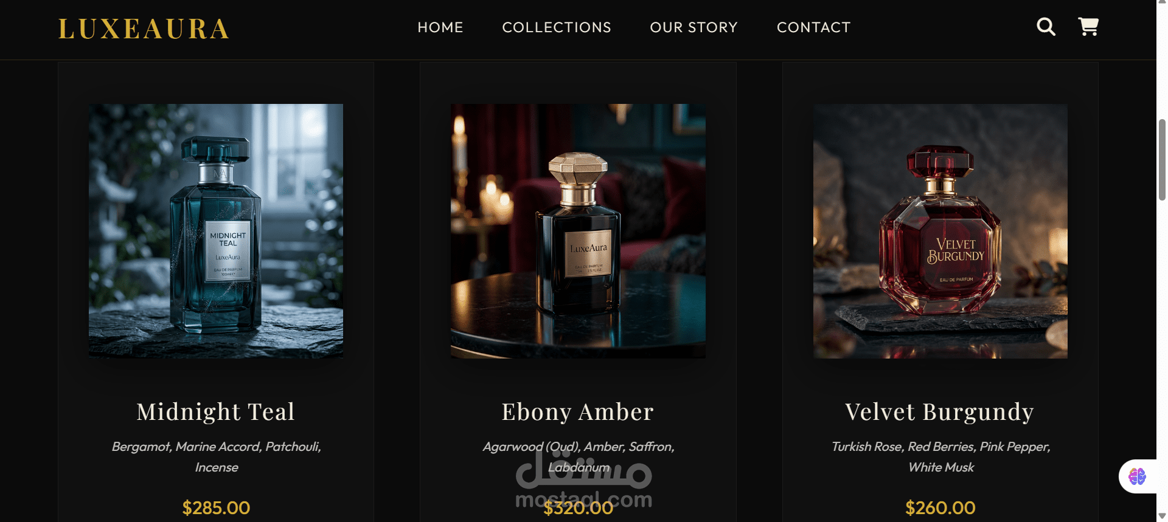Select the Ebony Amber bottle image
This screenshot has width=1168, height=522.
578,231
